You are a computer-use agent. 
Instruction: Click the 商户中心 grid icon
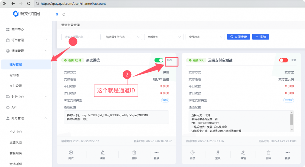[8, 29]
